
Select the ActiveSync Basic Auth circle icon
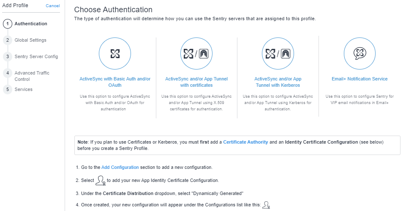pos(115,53)
